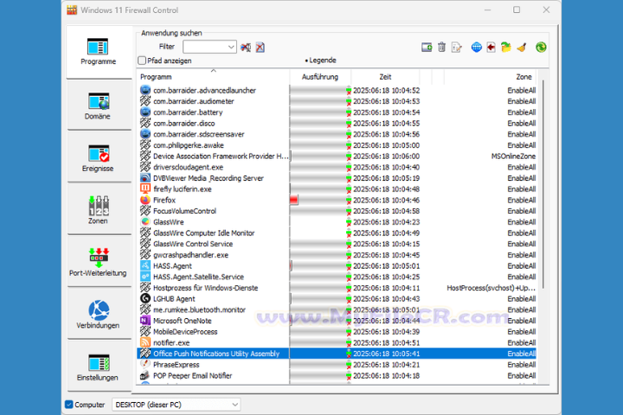
Task: Show the Verbindungen section
Action: [x=99, y=315]
